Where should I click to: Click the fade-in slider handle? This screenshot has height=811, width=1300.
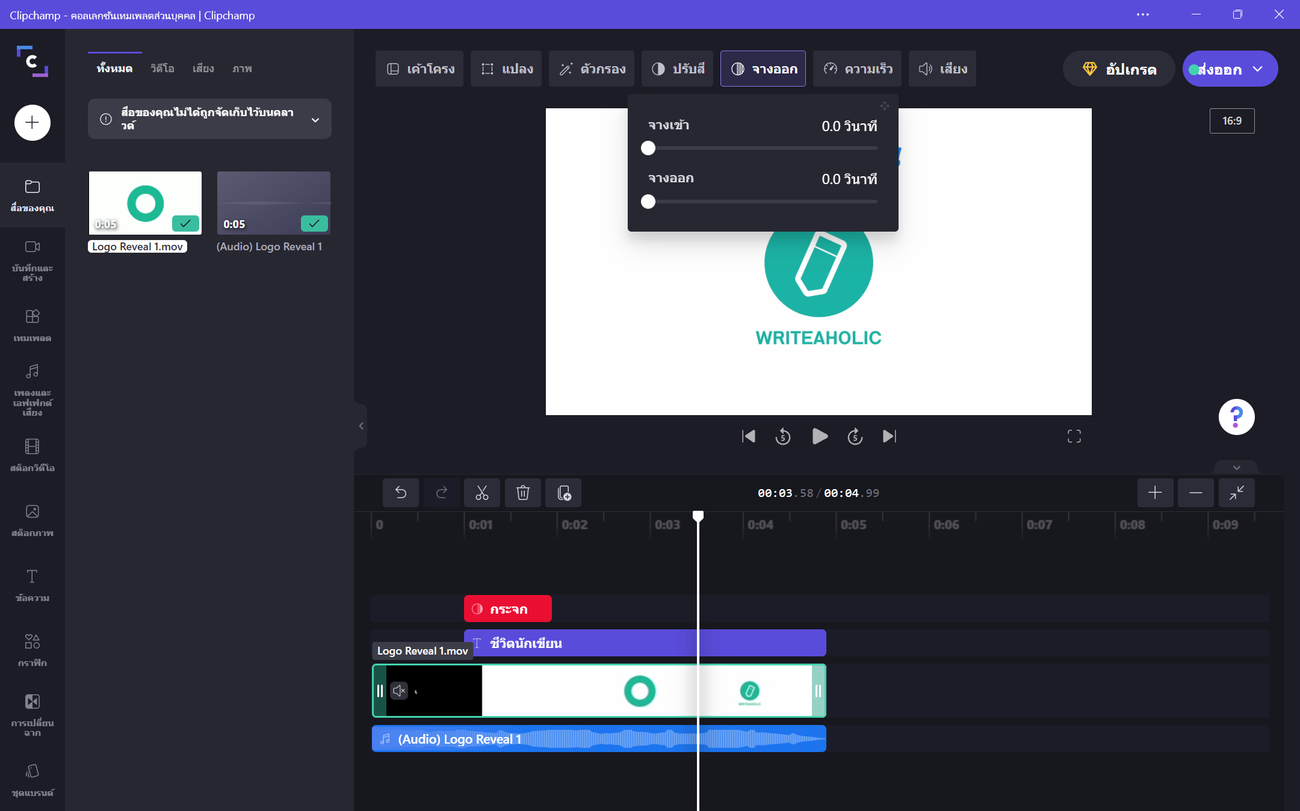(648, 148)
